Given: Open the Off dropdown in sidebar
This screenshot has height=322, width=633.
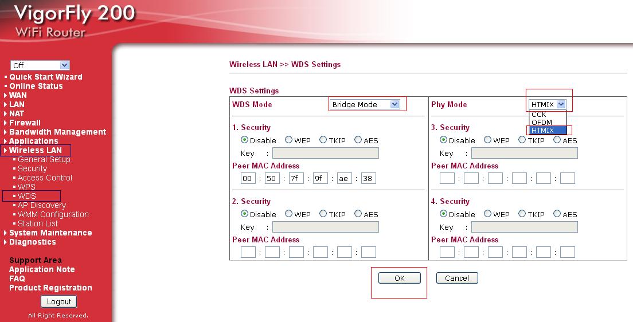Looking at the screenshot, I should pos(40,65).
